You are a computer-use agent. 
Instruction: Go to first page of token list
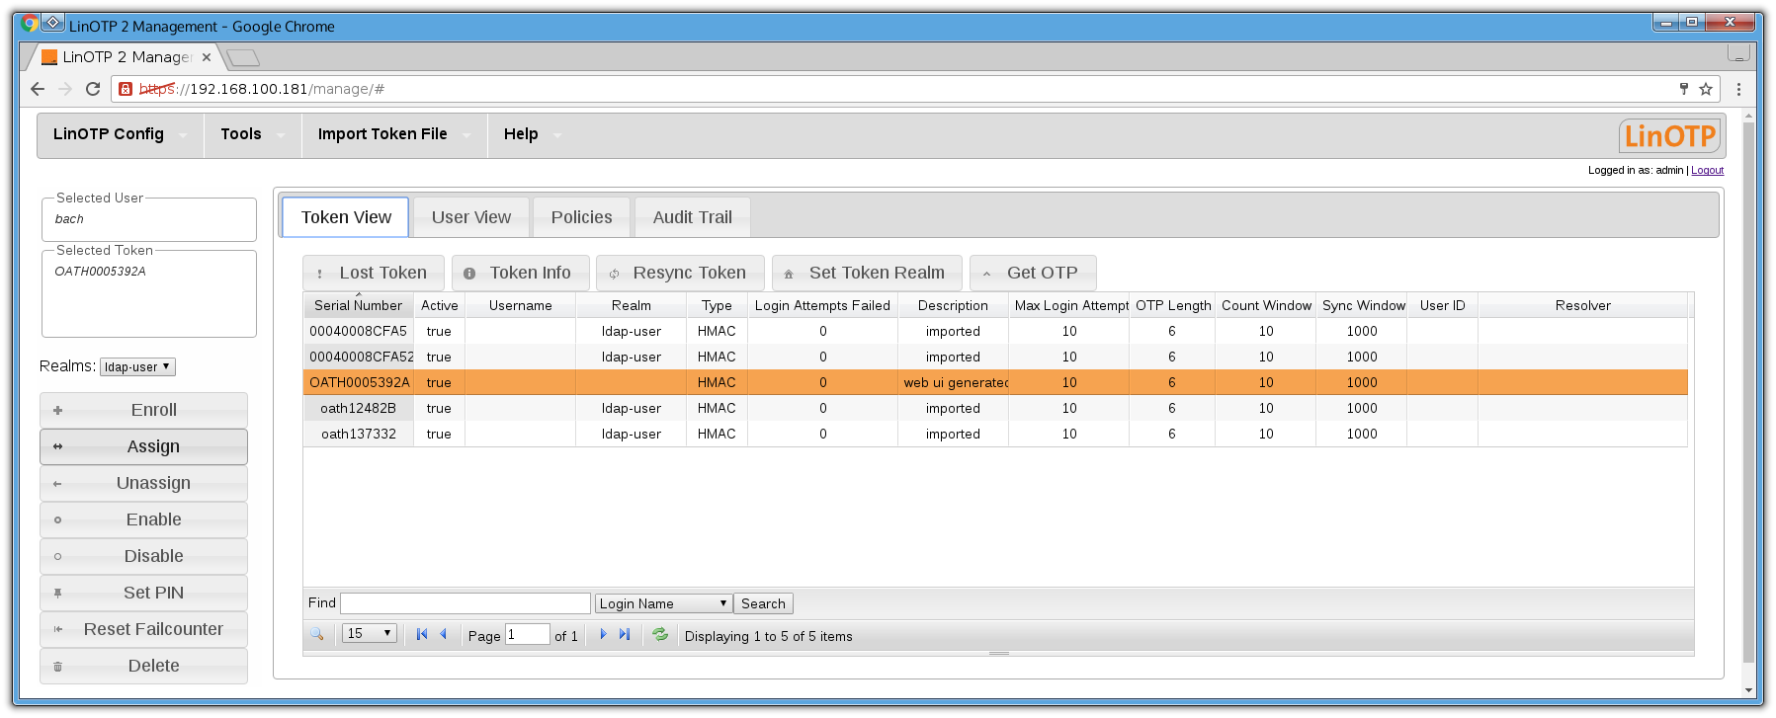pos(422,634)
